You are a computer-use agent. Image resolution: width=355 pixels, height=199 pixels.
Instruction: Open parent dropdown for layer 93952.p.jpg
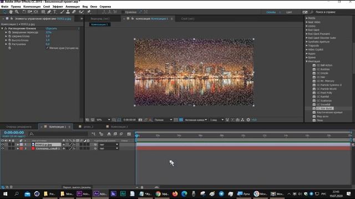[x=109, y=144]
